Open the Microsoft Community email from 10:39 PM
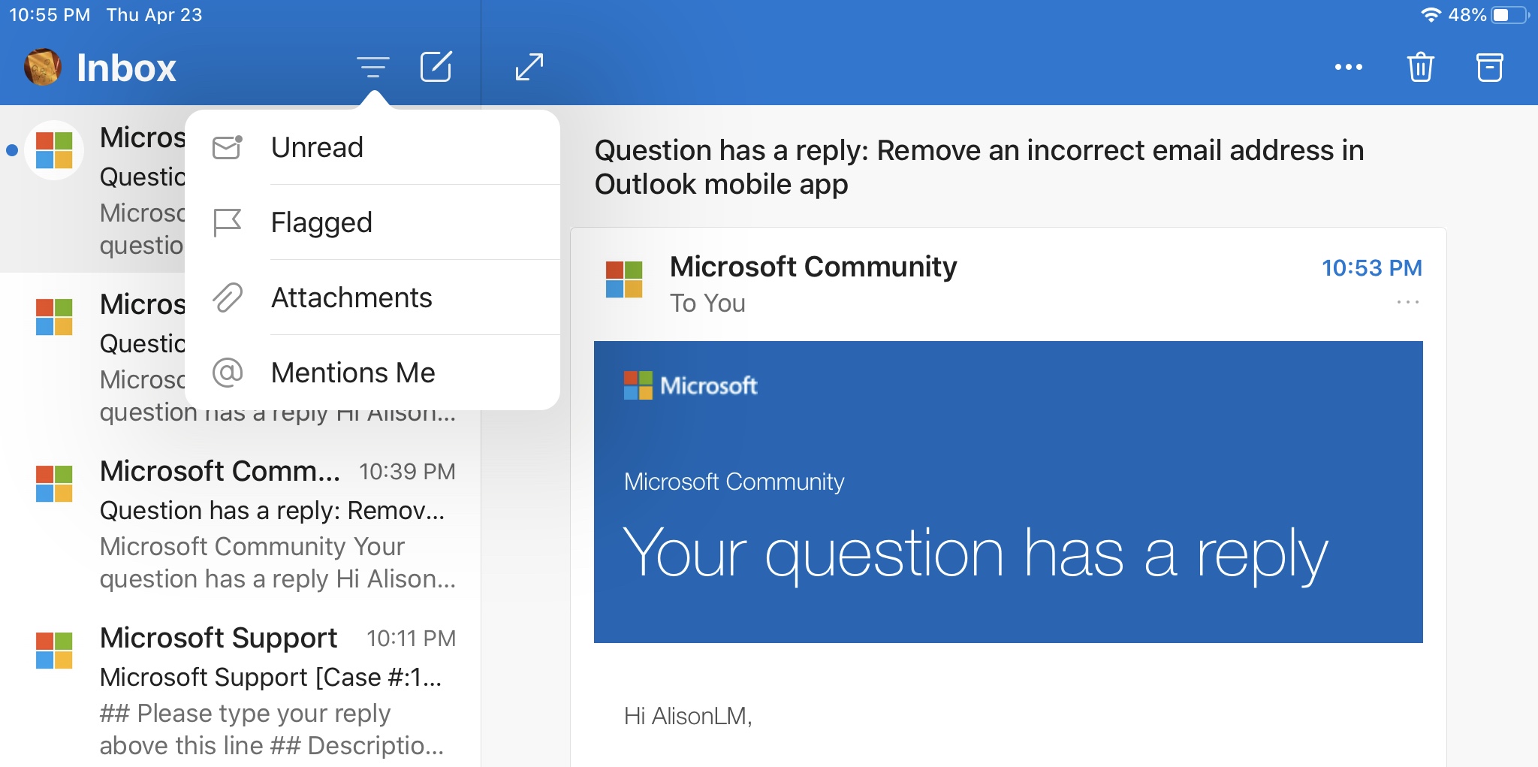This screenshot has height=767, width=1538. (240, 524)
